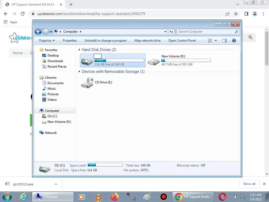Open a new Chrome tab
Image resolution: width=269 pixels, height=202 pixels.
point(71,4)
